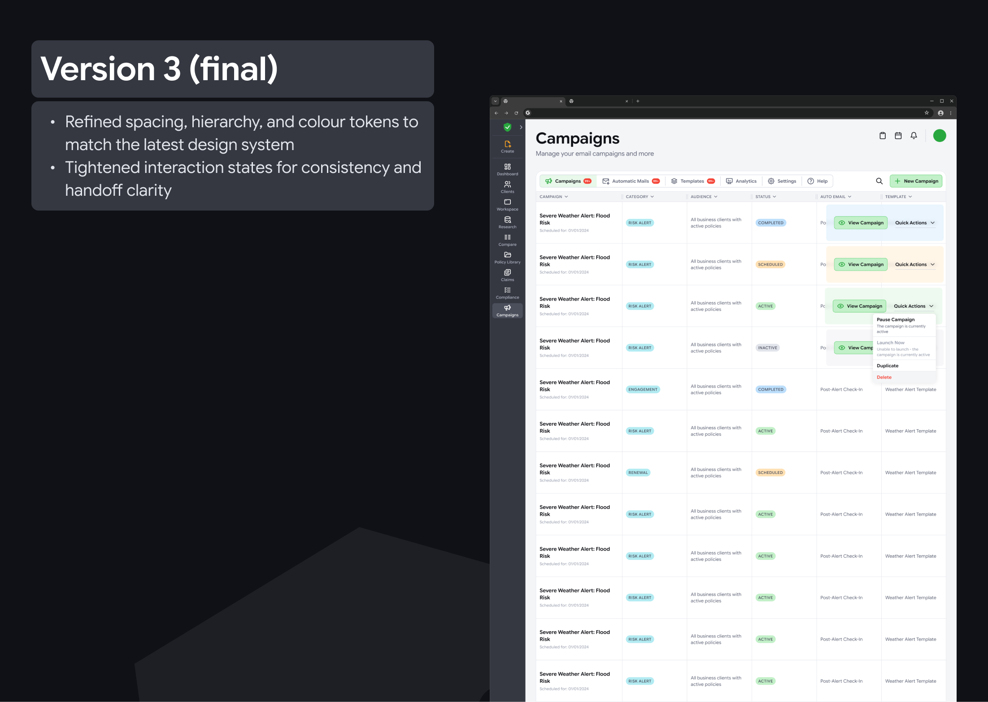Click View Campaign on the Scheduled row
Image resolution: width=988 pixels, height=702 pixels.
[861, 264]
